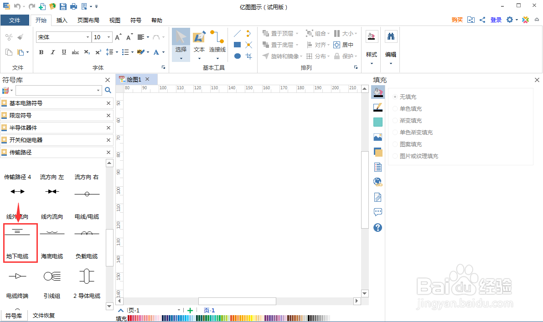Open the font color dropdown arrow
Image resolution: width=543 pixels, height=322 pixels.
[164, 52]
